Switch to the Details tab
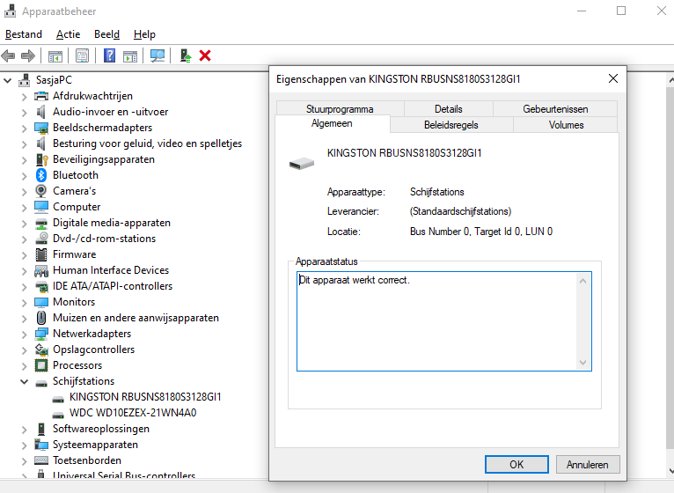674x493 pixels. coord(449,109)
